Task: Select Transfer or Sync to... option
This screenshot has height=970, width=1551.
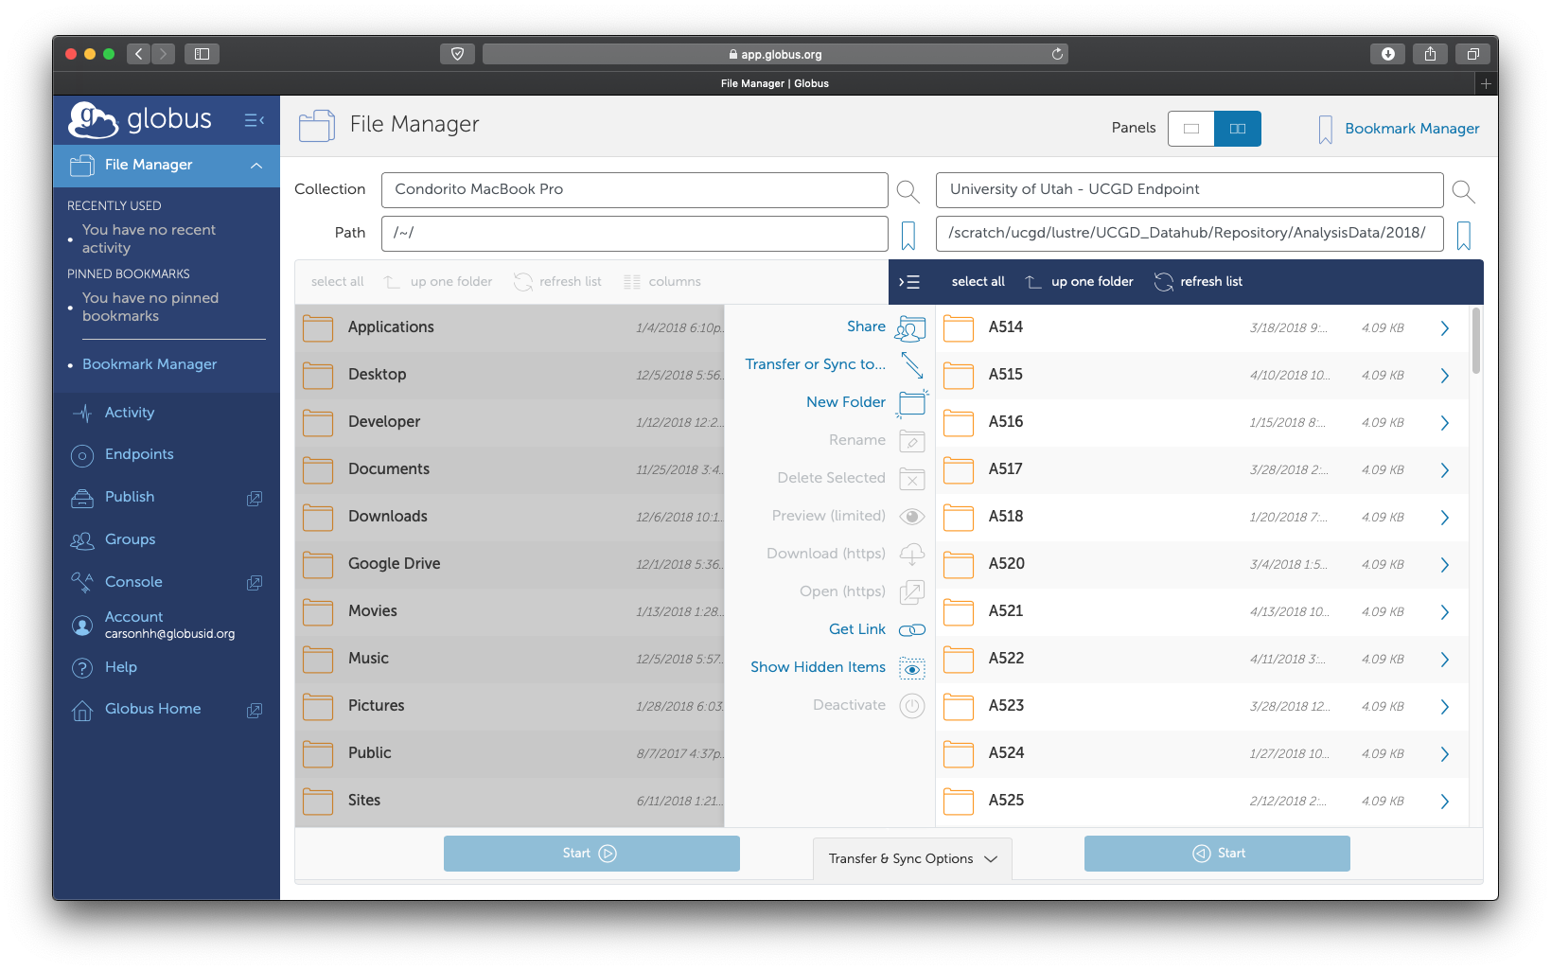Action: point(816,364)
